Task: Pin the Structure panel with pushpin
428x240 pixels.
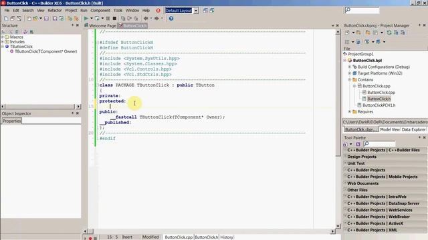Action: [73, 25]
